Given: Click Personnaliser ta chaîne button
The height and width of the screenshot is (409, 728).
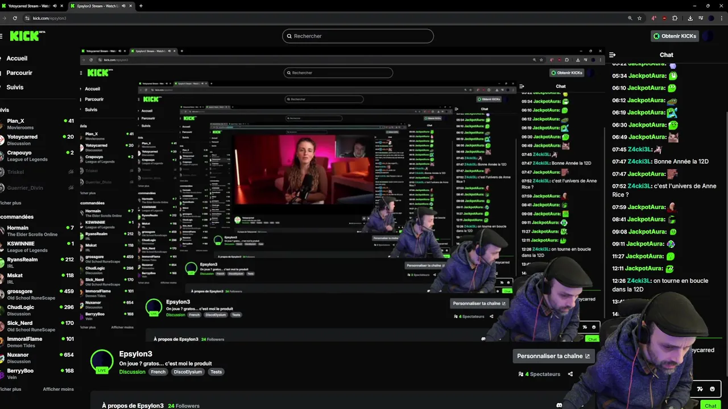Looking at the screenshot, I should (553, 356).
